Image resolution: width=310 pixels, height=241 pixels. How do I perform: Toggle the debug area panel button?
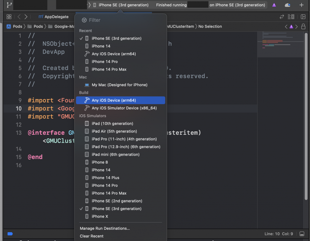pyautogui.click(x=302, y=234)
